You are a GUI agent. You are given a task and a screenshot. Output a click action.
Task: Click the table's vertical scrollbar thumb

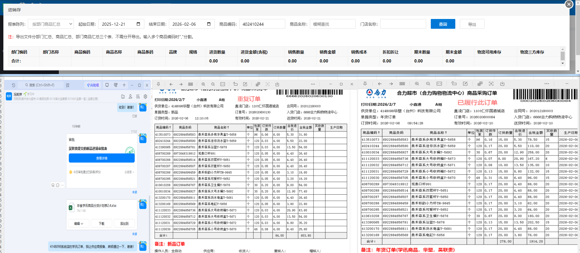pyautogui.click(x=563, y=56)
